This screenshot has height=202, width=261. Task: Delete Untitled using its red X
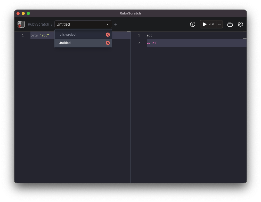(x=108, y=43)
